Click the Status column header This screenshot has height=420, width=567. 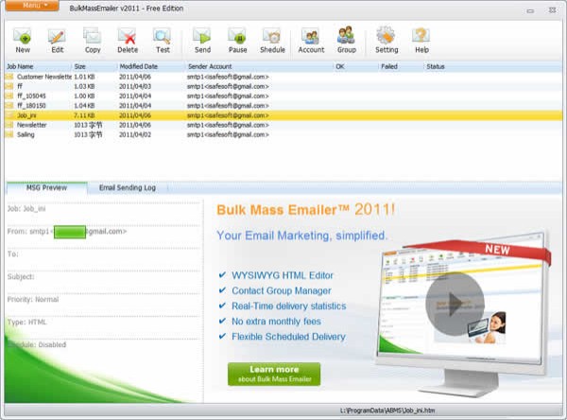click(491, 66)
